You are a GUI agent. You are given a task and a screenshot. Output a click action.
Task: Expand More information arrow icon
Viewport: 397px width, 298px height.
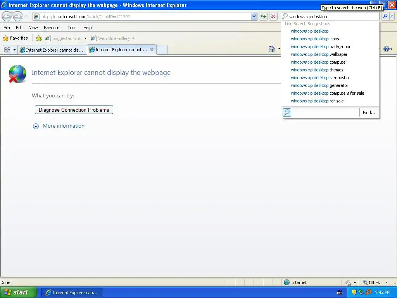click(x=36, y=126)
